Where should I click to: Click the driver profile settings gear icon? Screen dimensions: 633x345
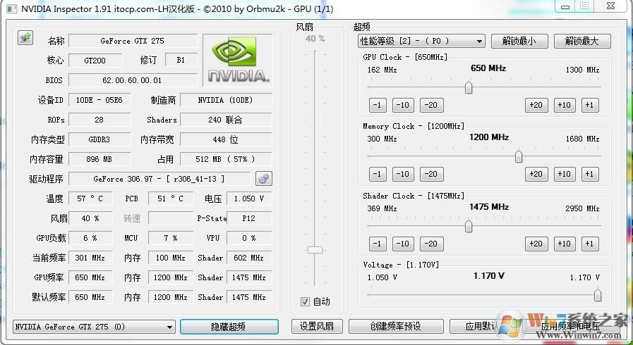point(263,179)
